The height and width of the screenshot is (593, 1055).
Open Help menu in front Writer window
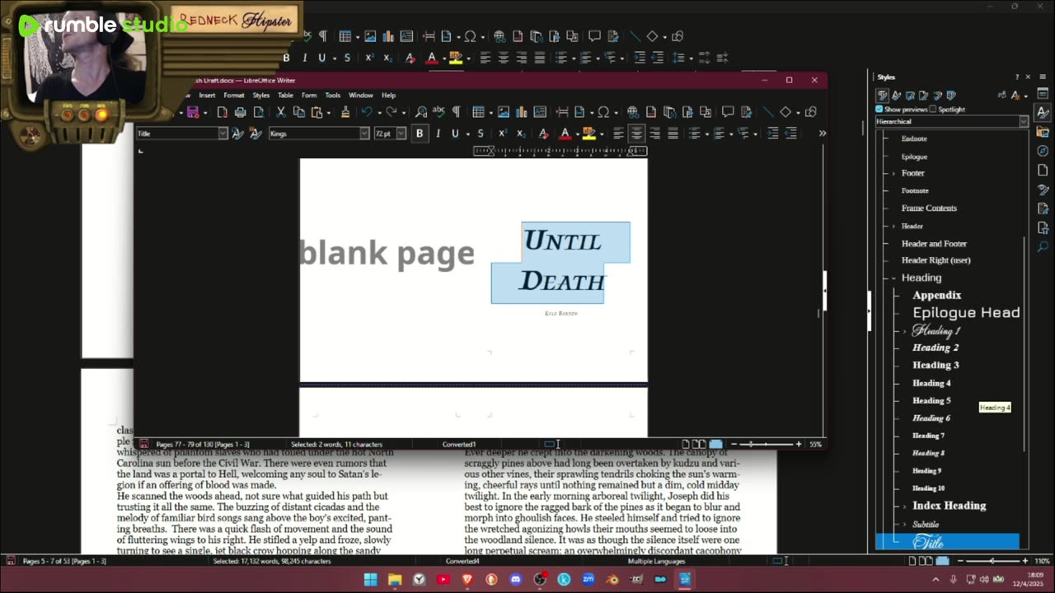click(x=388, y=96)
